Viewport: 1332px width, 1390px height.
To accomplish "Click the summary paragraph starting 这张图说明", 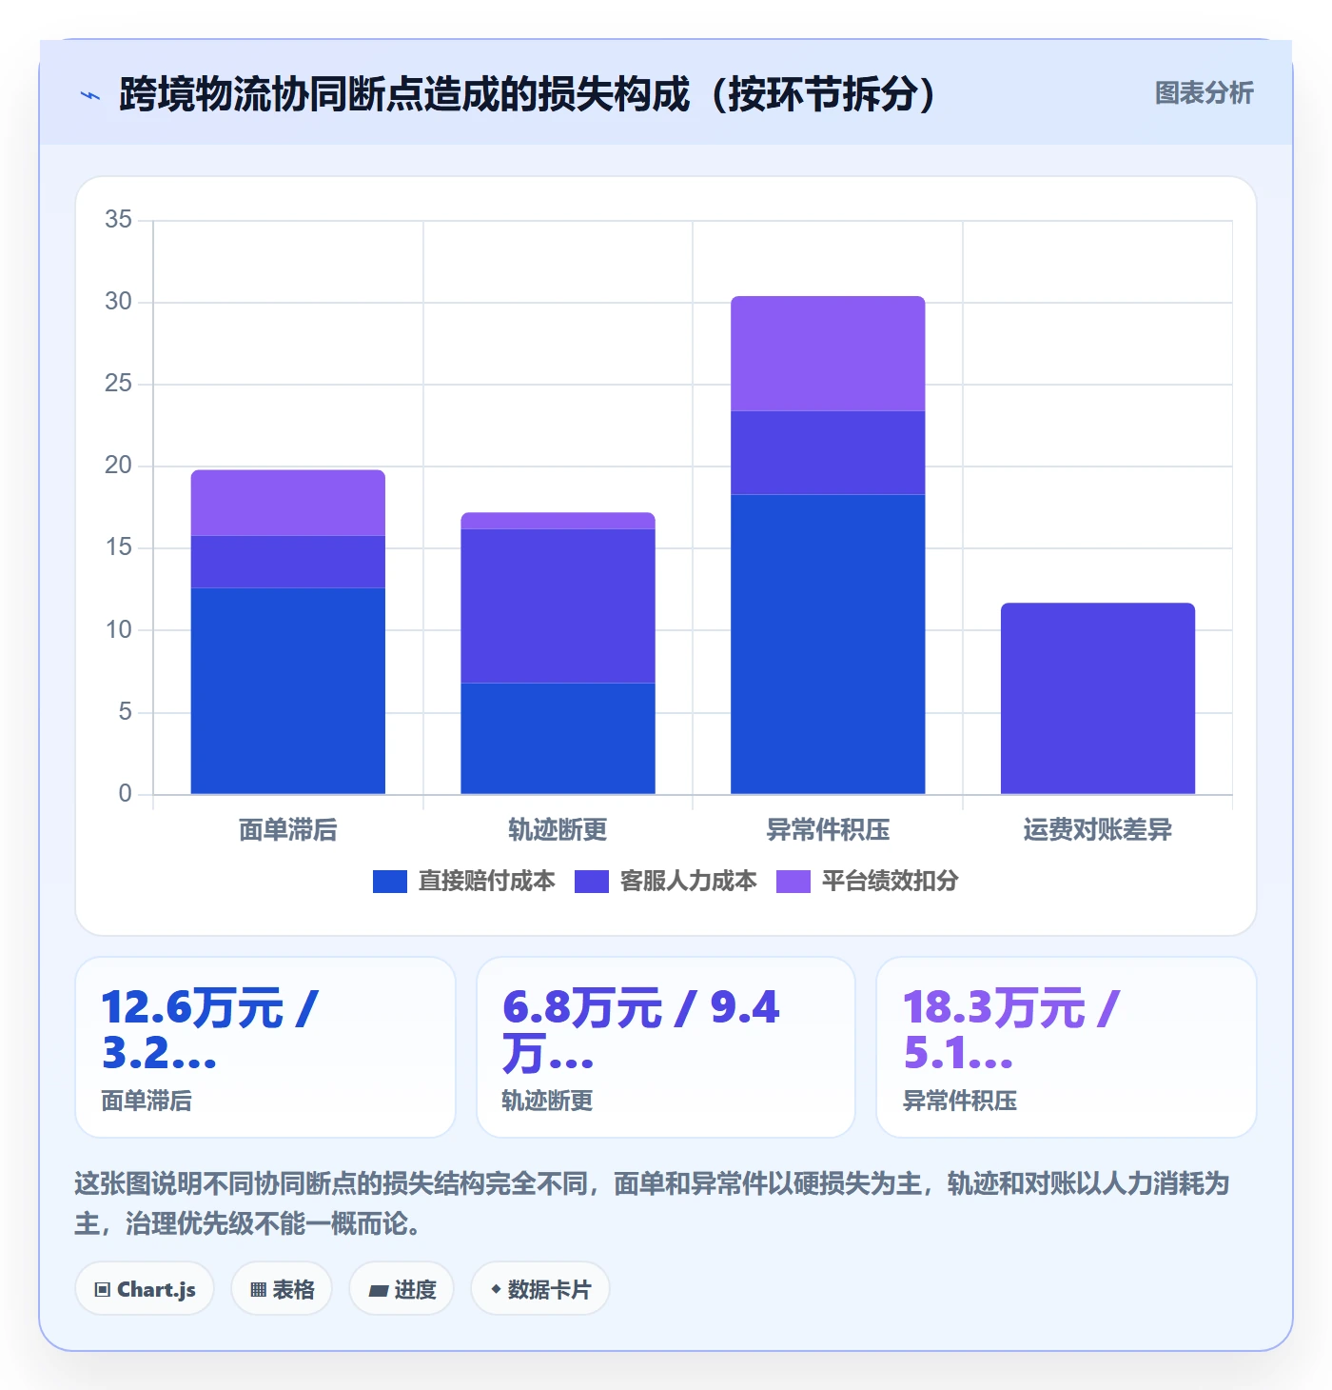I will click(x=653, y=1203).
